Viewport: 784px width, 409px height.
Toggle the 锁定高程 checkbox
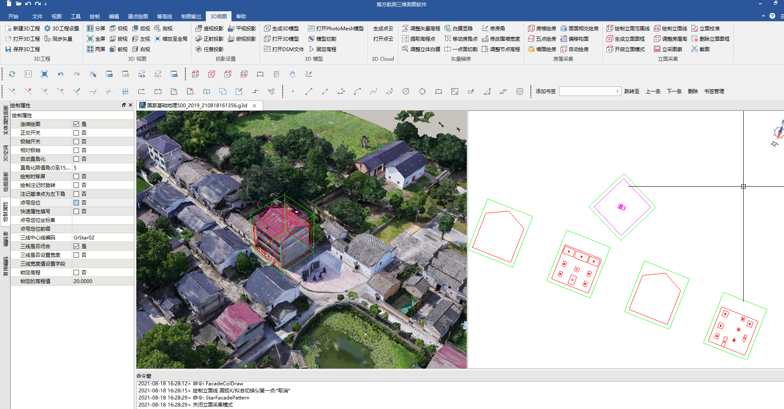click(x=76, y=272)
